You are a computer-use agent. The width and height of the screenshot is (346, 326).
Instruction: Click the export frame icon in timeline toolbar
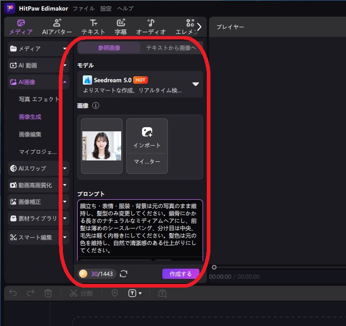[x=162, y=293]
